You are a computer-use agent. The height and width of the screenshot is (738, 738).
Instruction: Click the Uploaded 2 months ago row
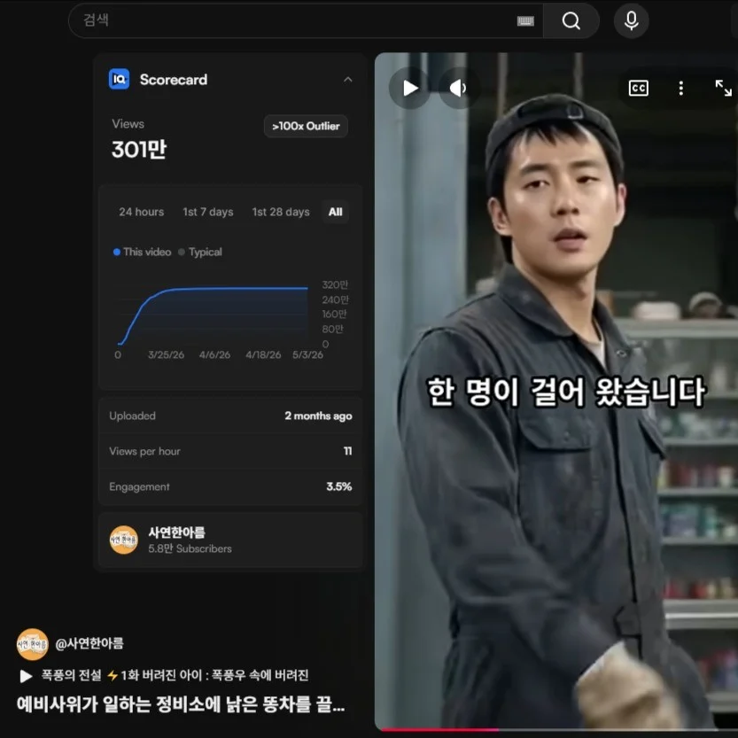pyautogui.click(x=230, y=416)
